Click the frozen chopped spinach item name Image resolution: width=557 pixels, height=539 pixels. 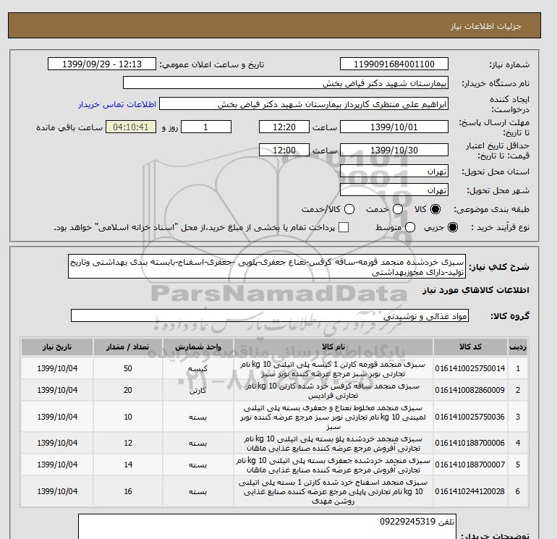click(333, 492)
